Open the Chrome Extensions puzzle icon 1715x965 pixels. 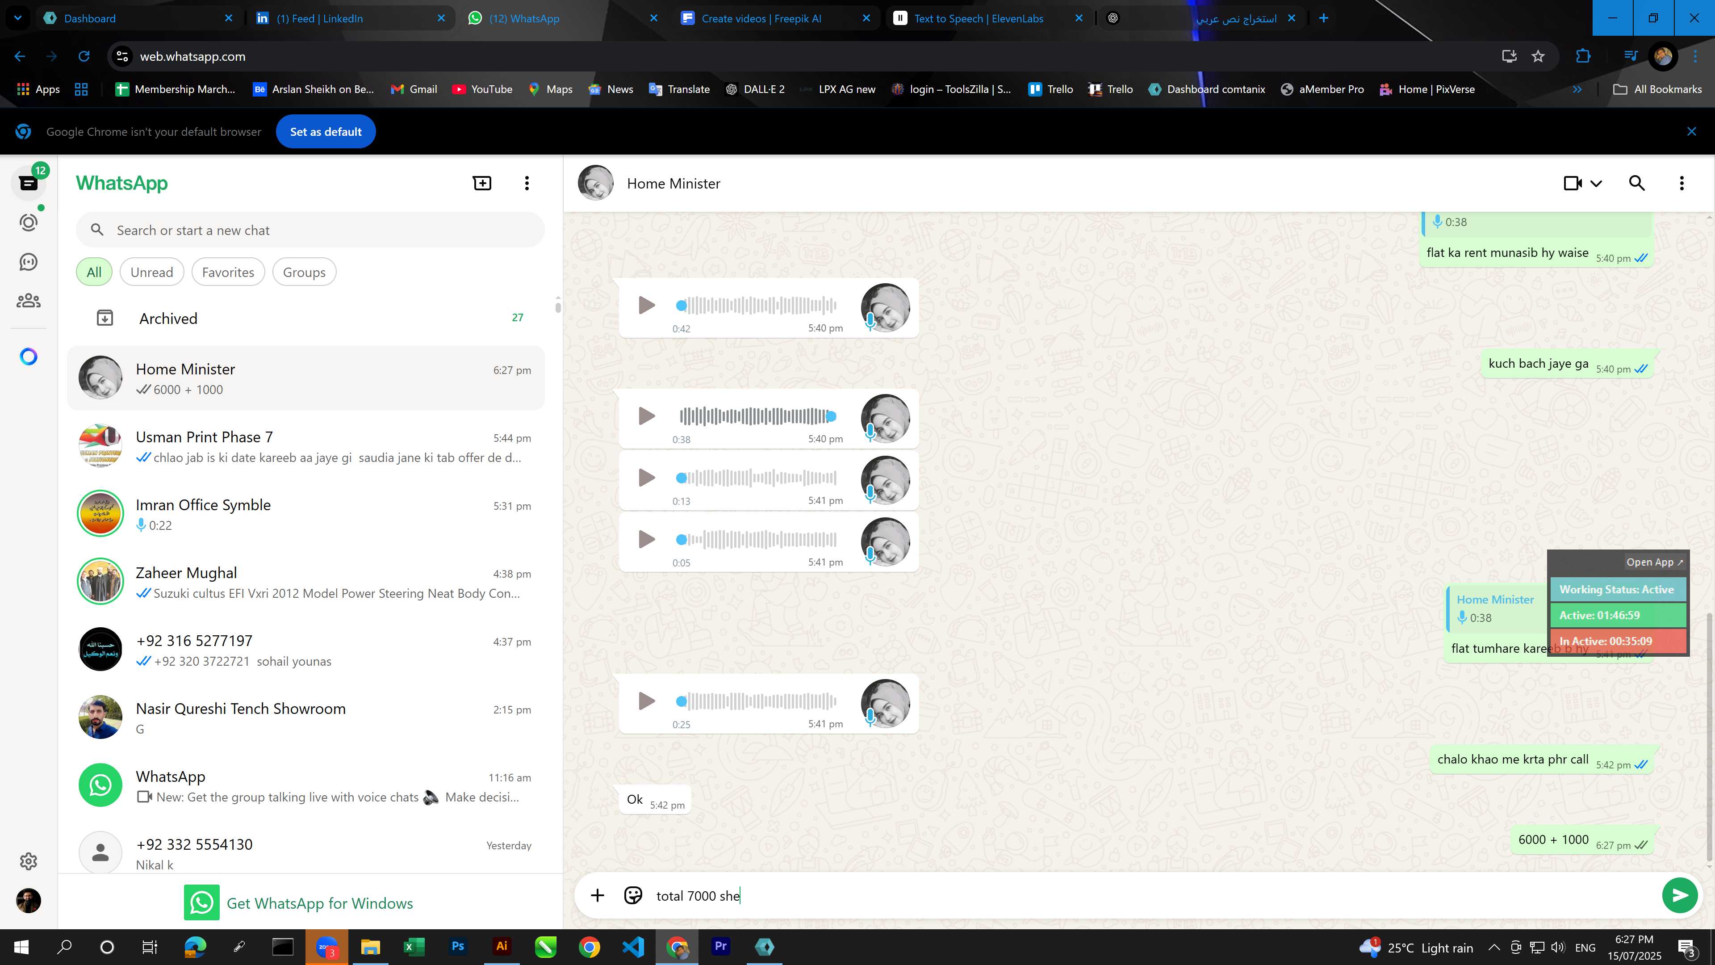tap(1583, 57)
